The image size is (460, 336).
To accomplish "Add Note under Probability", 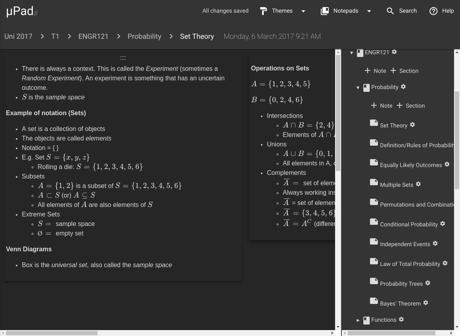I will coord(381,106).
